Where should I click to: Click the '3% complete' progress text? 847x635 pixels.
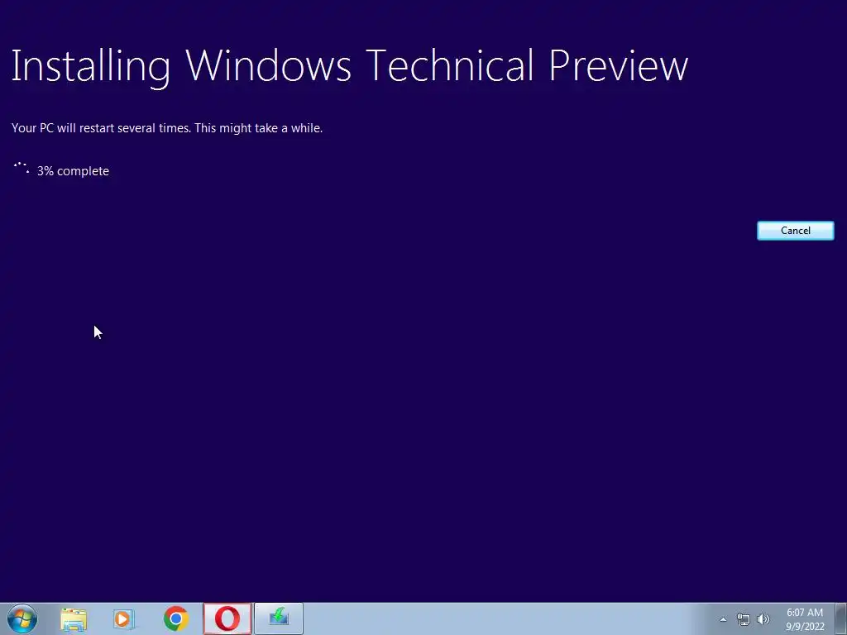[73, 171]
